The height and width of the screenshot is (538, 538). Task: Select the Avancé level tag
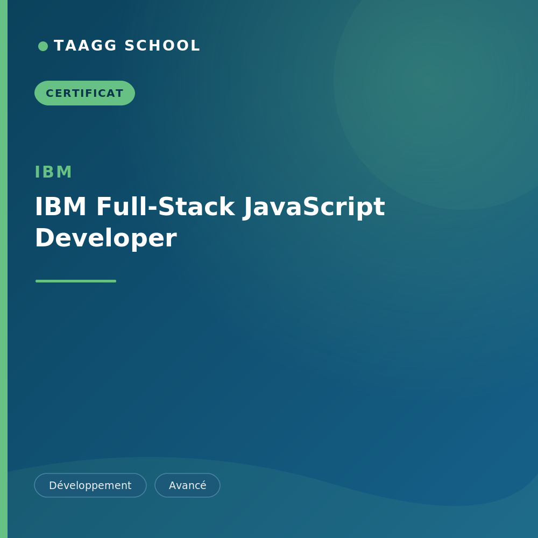tap(187, 485)
